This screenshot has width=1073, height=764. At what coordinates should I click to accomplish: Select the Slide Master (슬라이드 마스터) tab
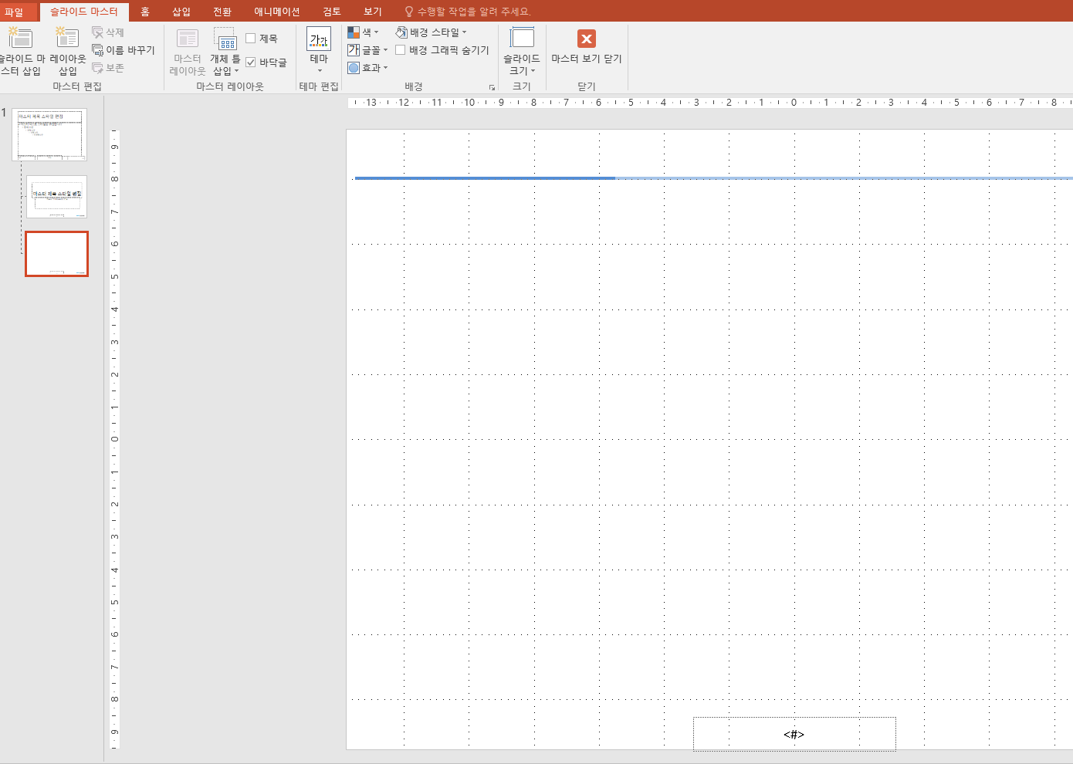coord(84,12)
